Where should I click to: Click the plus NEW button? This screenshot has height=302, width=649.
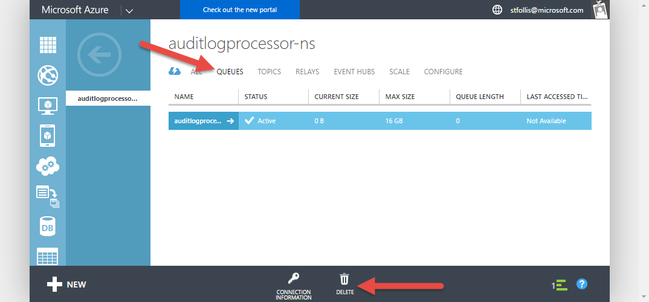[66, 284]
